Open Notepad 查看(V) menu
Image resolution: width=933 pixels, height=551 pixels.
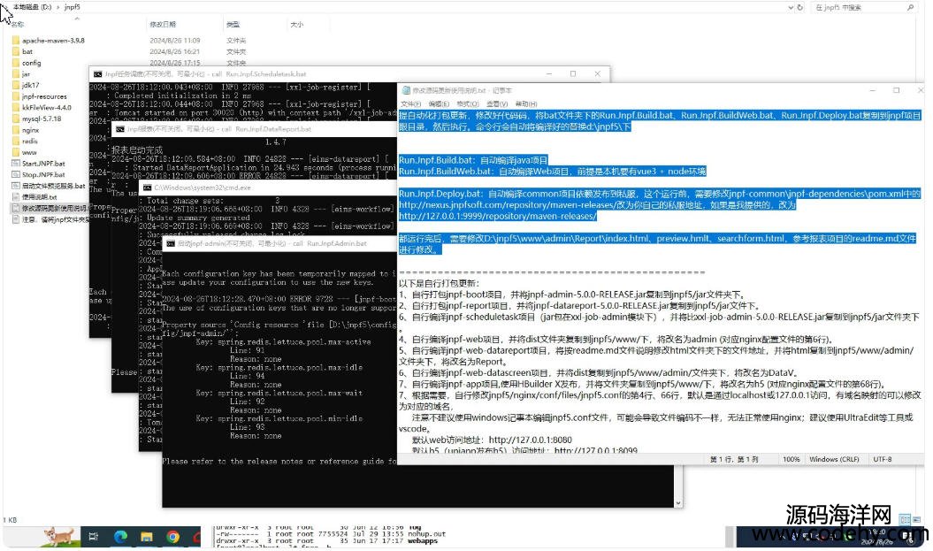click(497, 104)
